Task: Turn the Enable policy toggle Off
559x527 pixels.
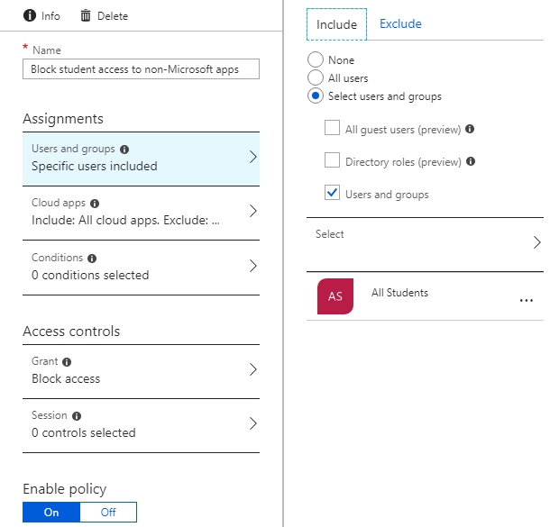Action: coord(108,512)
